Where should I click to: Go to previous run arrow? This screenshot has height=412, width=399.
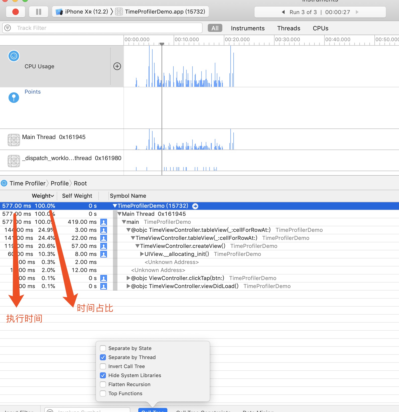pos(283,12)
